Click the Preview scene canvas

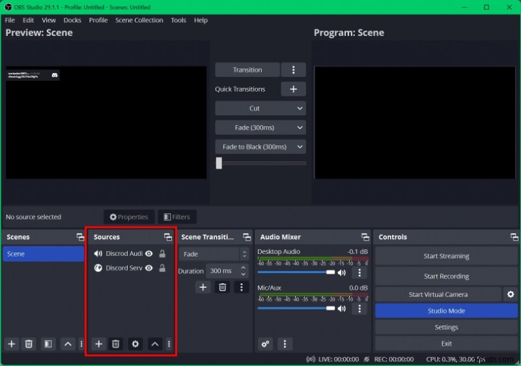(x=106, y=122)
